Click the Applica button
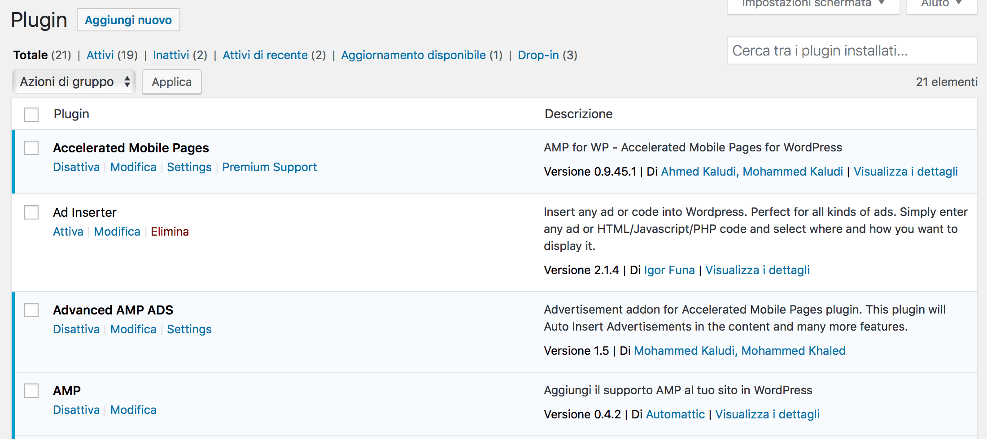 click(x=171, y=82)
